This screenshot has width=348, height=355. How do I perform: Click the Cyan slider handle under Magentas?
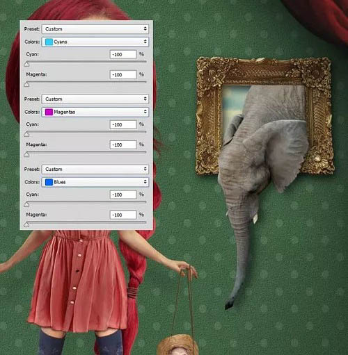pyautogui.click(x=26, y=134)
